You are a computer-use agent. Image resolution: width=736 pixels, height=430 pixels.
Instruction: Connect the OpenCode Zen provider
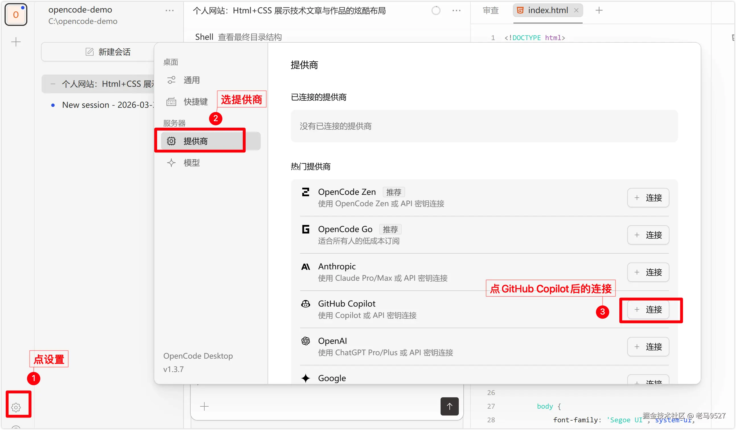(648, 198)
